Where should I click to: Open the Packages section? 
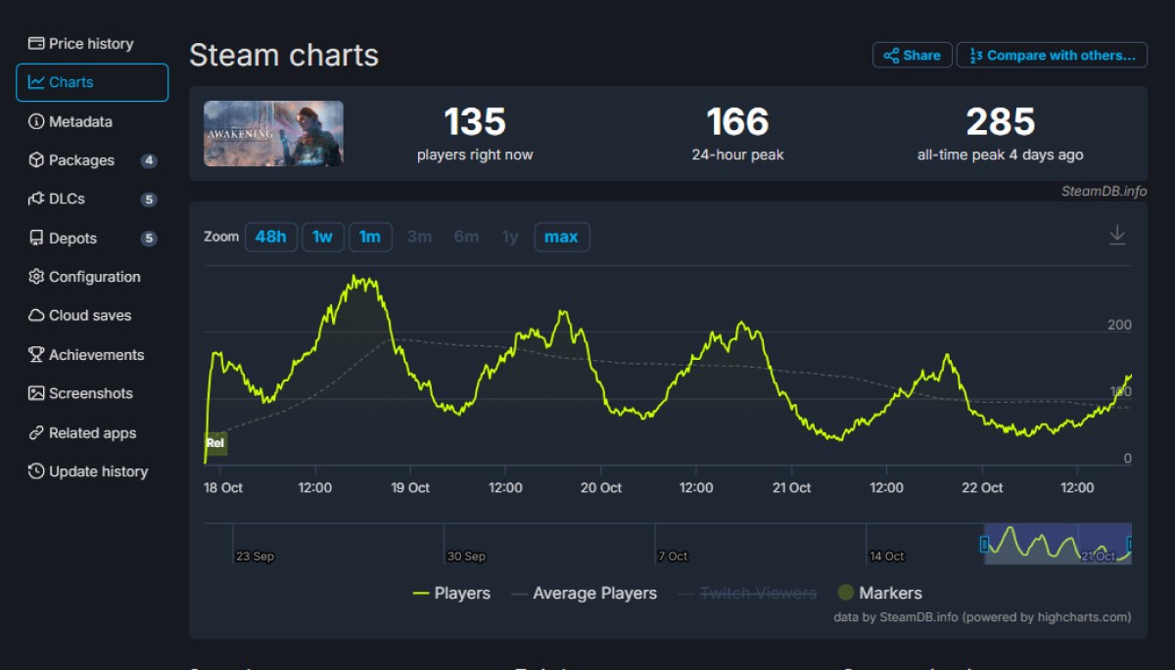pos(92,160)
